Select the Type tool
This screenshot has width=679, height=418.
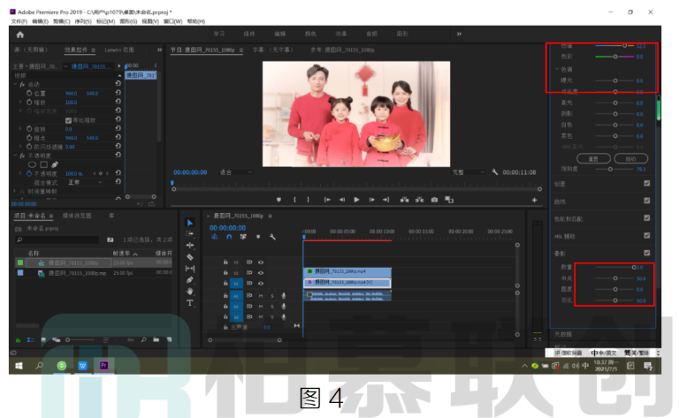tap(190, 303)
